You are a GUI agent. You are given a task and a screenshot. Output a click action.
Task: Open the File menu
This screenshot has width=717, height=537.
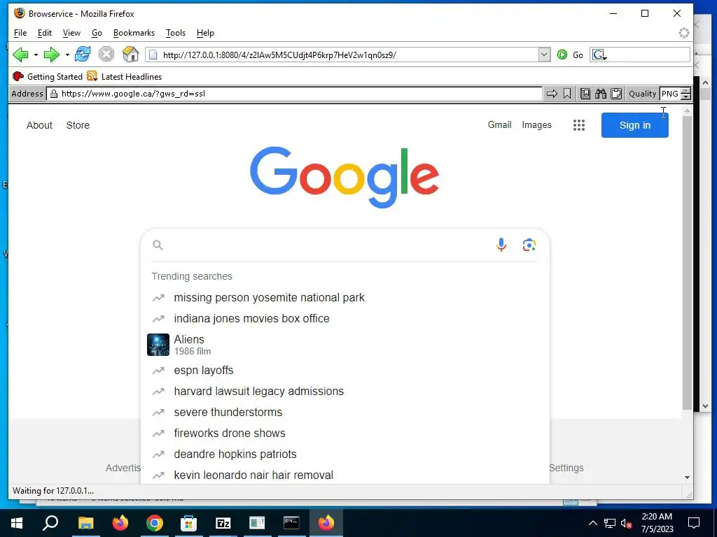coord(20,33)
